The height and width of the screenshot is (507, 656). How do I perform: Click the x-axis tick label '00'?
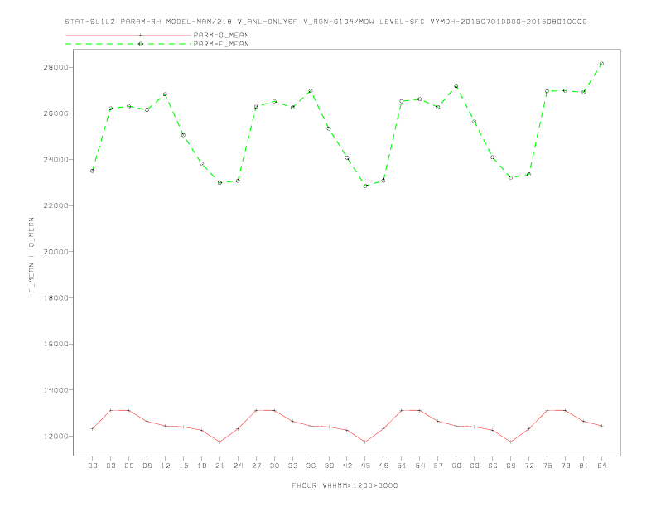[93, 466]
